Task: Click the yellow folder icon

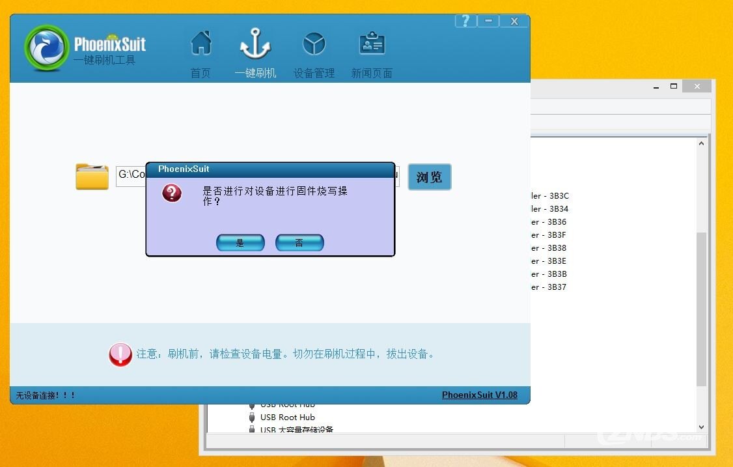Action: click(92, 177)
